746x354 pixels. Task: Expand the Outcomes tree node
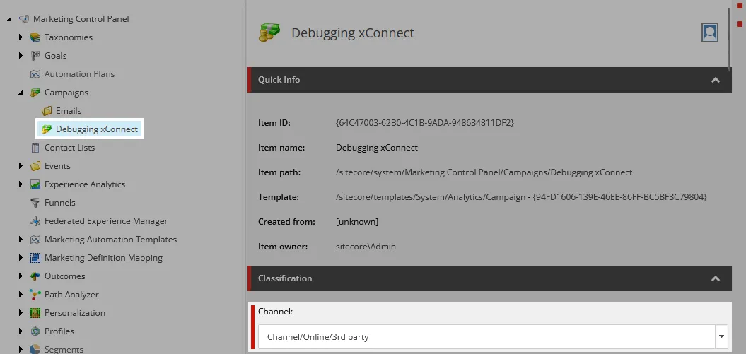pyautogui.click(x=21, y=276)
